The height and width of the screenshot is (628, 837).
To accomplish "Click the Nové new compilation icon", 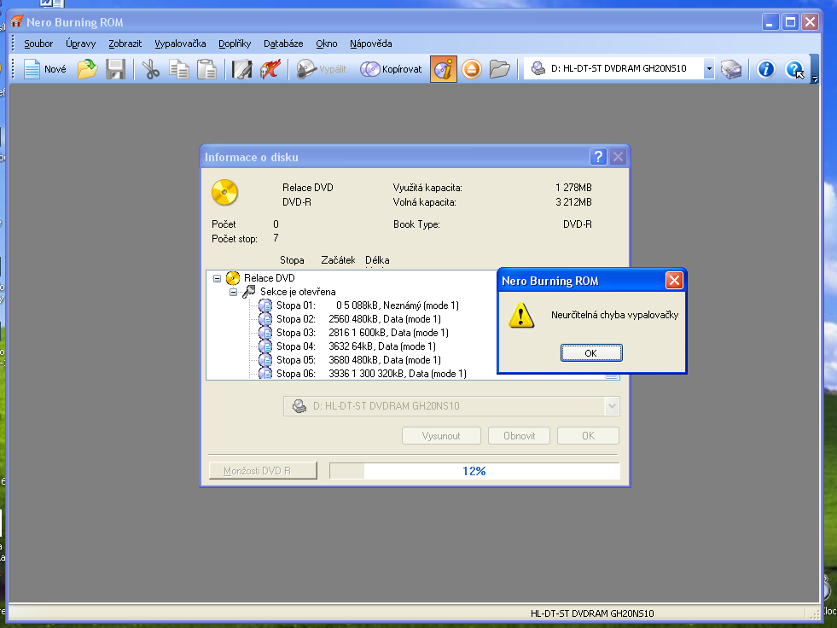I will click(45, 69).
